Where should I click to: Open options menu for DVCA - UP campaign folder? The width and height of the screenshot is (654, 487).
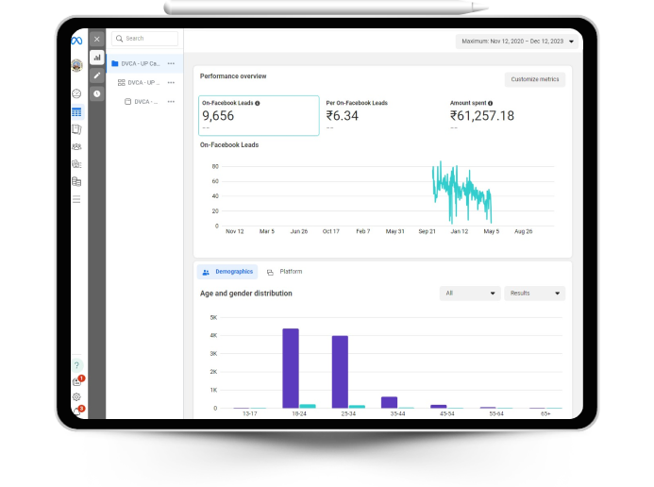tap(171, 63)
